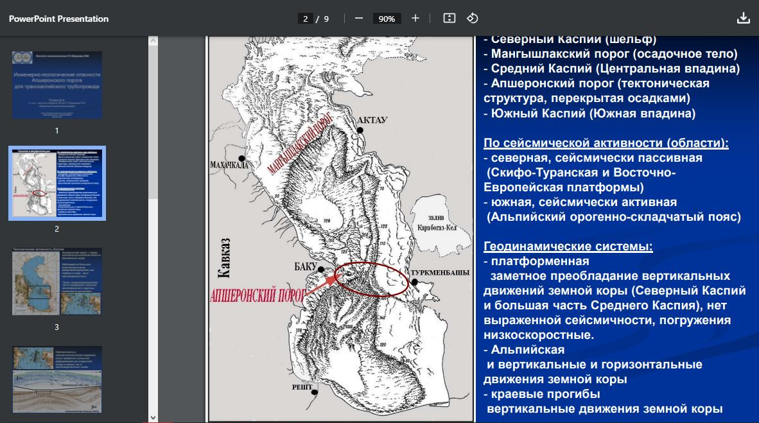Go to the slide 4 thumbnail
Viewport: 759px width, 423px height.
[57, 379]
